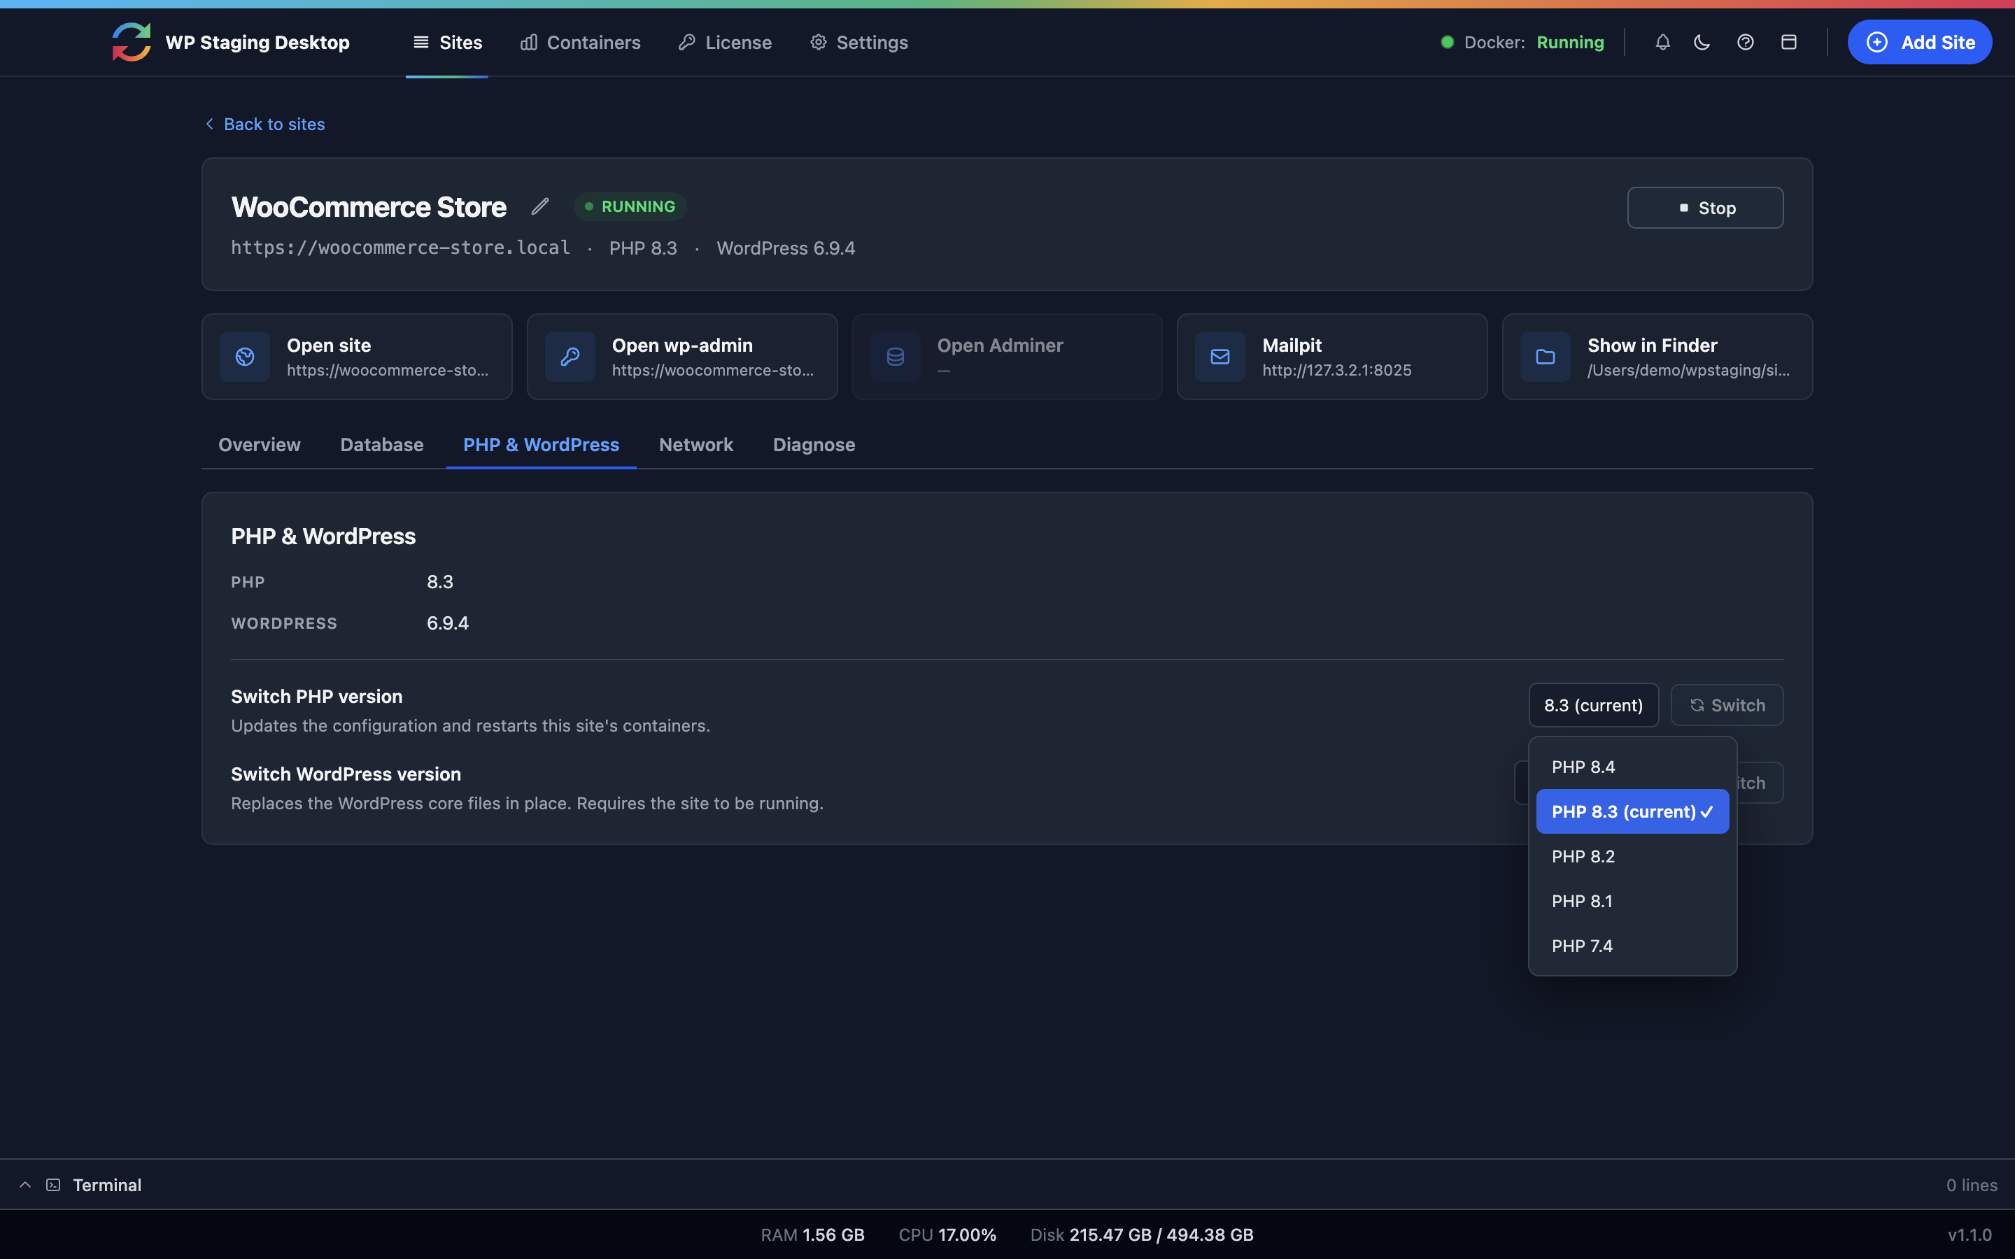Viewport: 2015px width, 1259px height.
Task: Open Mailpit envelope icon
Action: [x=1219, y=357]
